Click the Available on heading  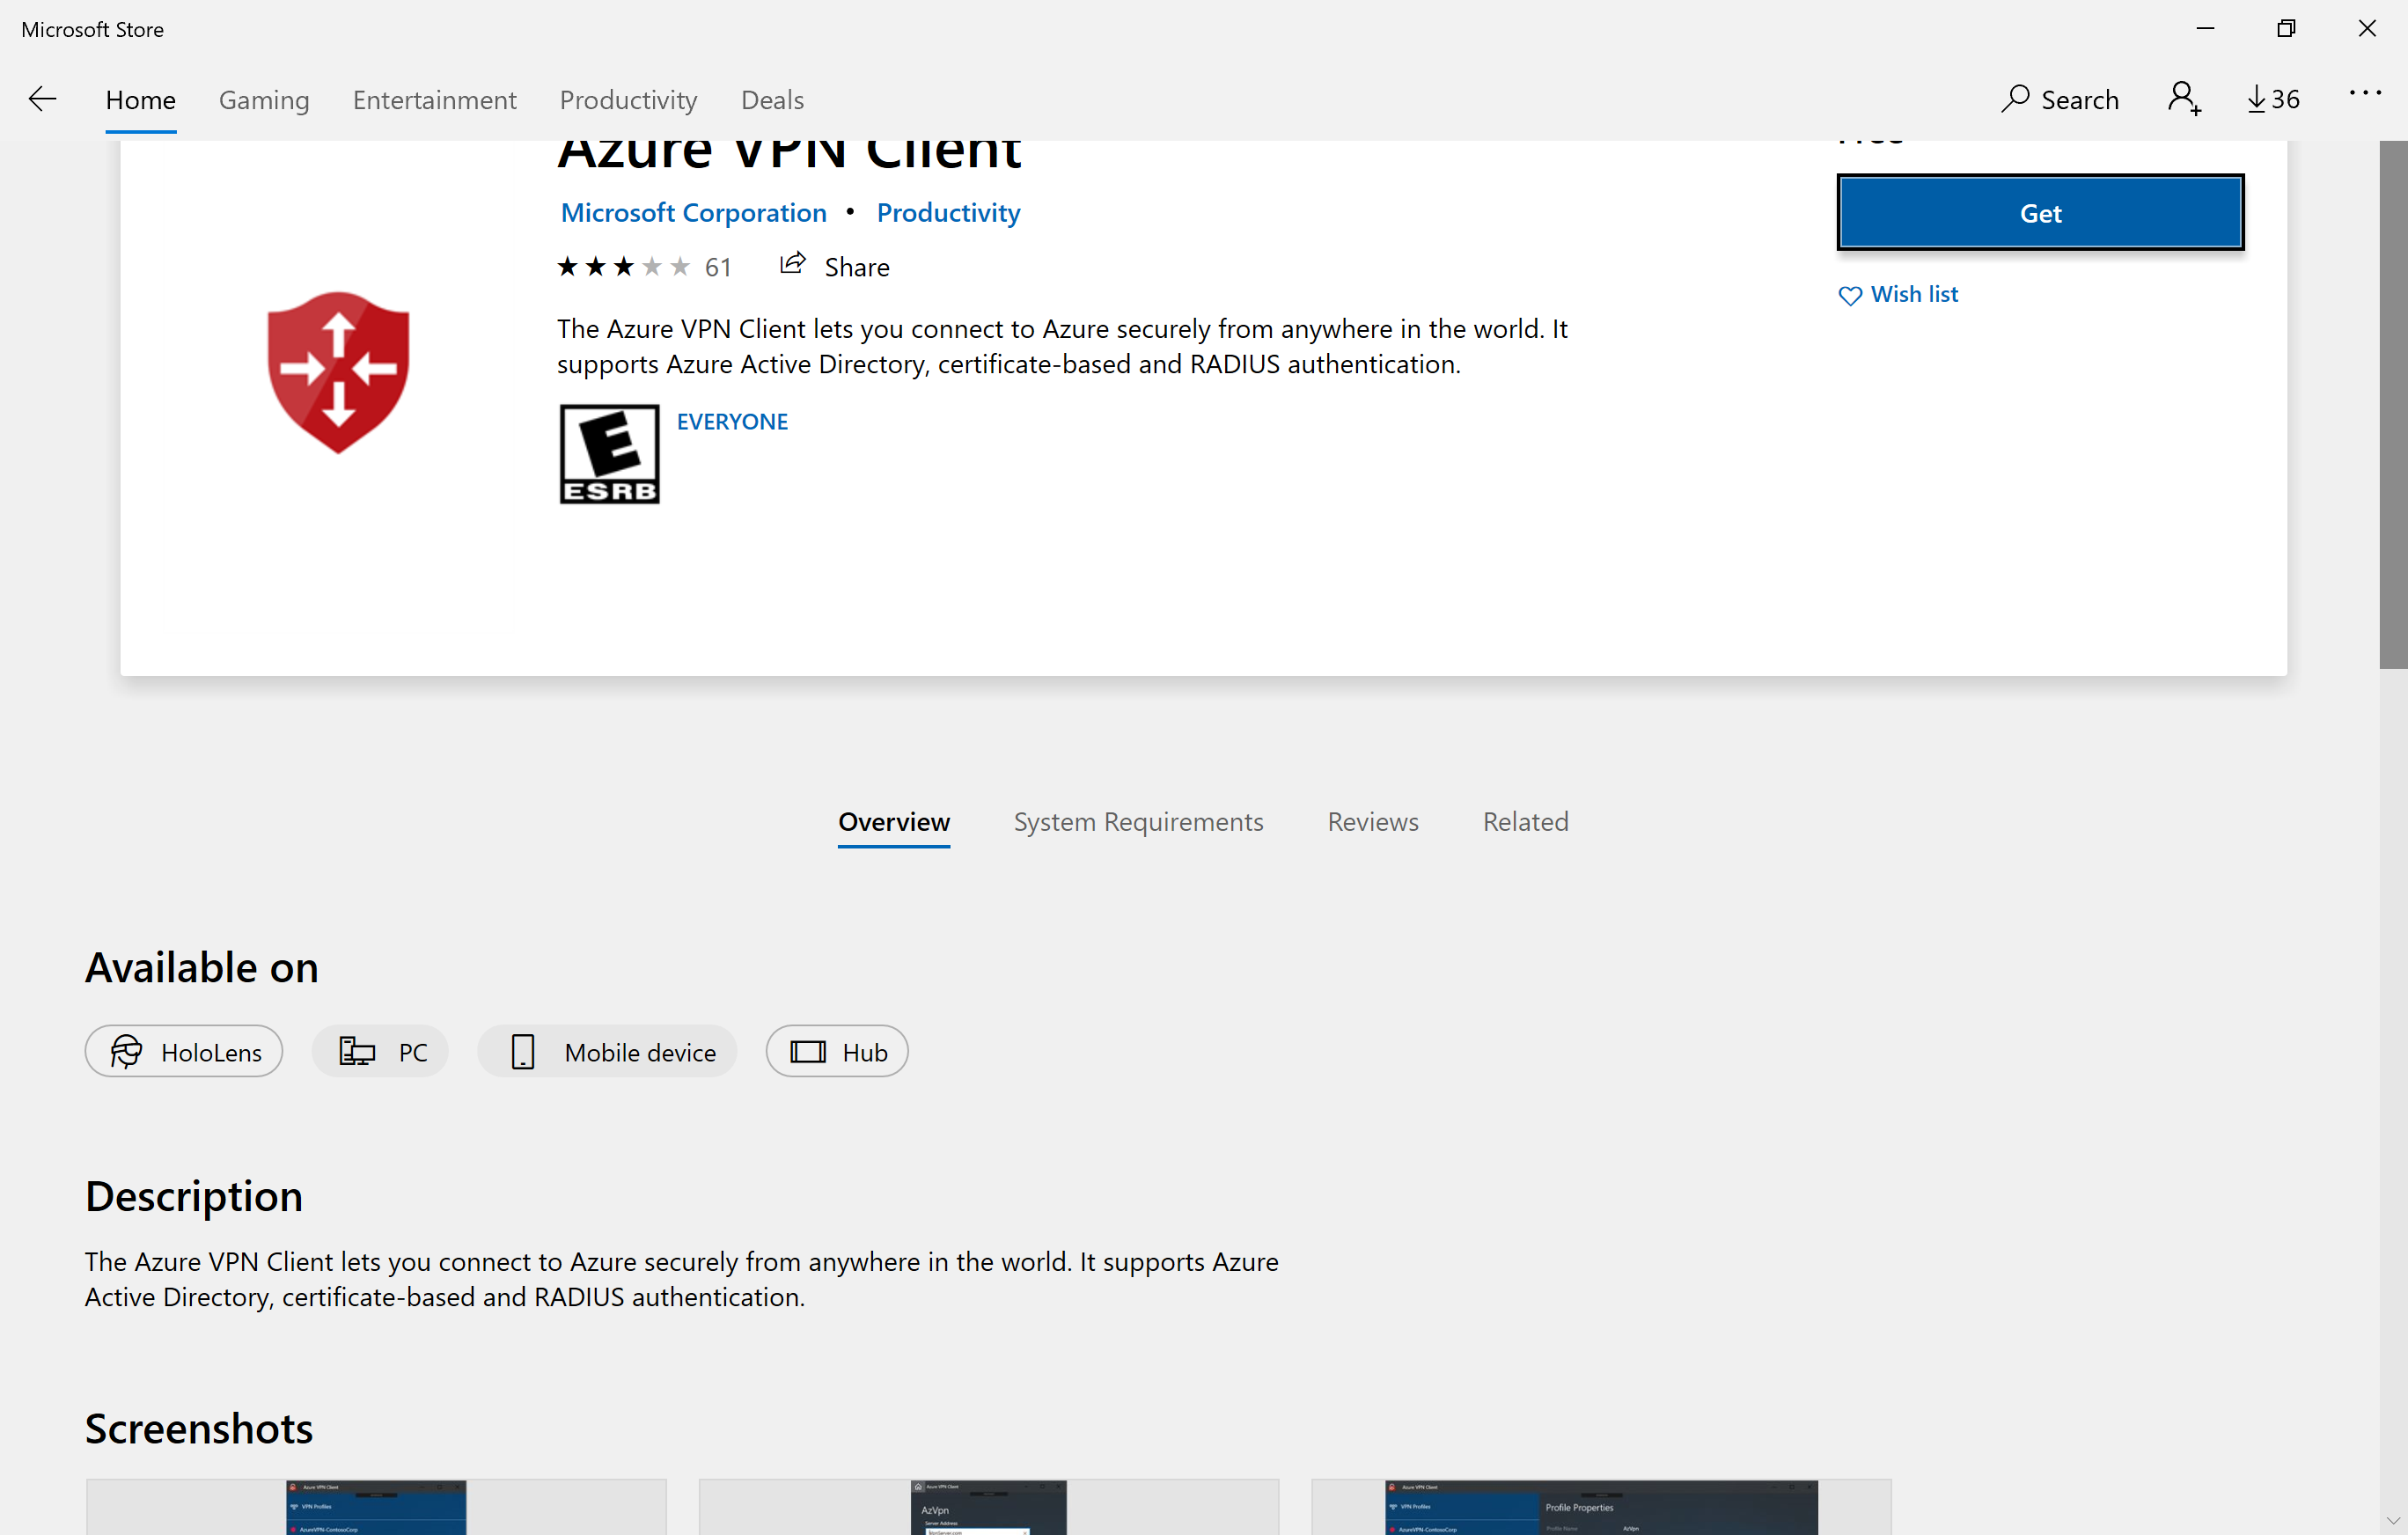(x=202, y=967)
